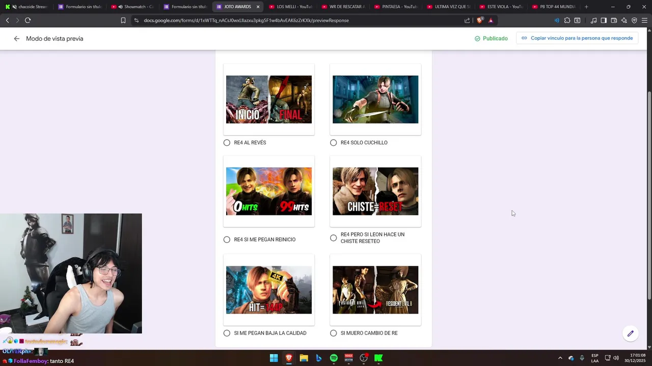Open the Windows Start menu
Viewport: 652px width, 366px height.
pyautogui.click(x=274, y=358)
